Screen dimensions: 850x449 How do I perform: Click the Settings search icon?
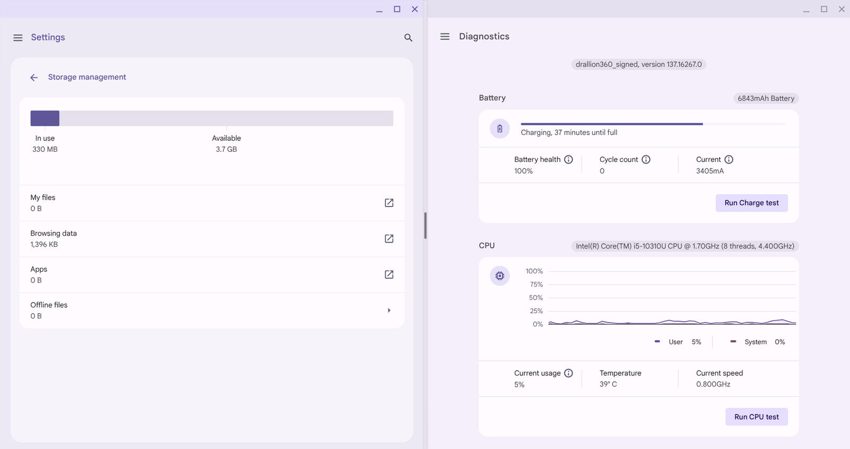click(408, 38)
